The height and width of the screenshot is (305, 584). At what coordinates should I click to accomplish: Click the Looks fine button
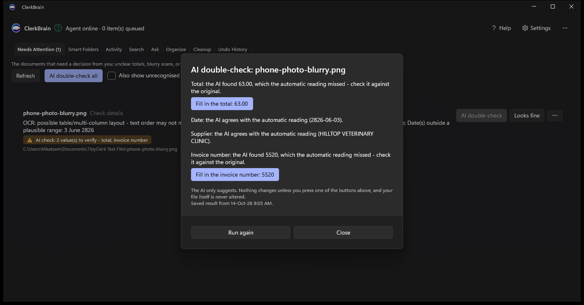pyautogui.click(x=527, y=115)
